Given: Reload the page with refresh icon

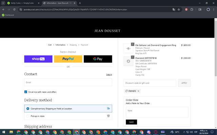Looking at the screenshot, I should point(14,9).
